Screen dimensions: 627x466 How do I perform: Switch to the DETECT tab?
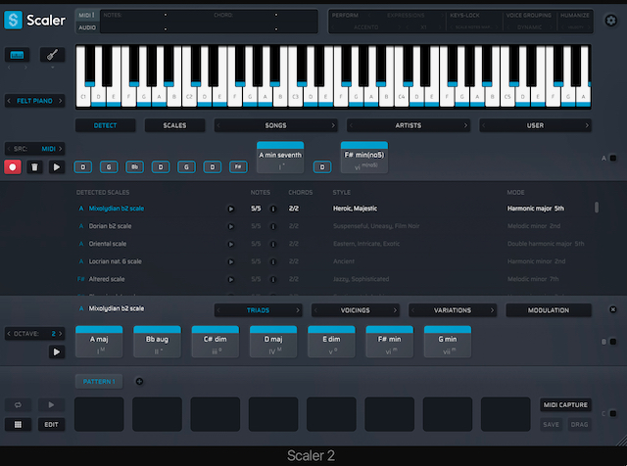[x=105, y=125]
